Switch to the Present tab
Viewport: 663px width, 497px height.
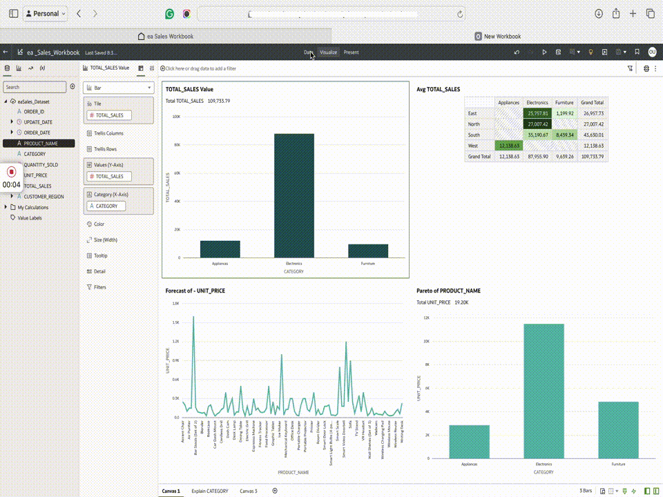tap(351, 52)
